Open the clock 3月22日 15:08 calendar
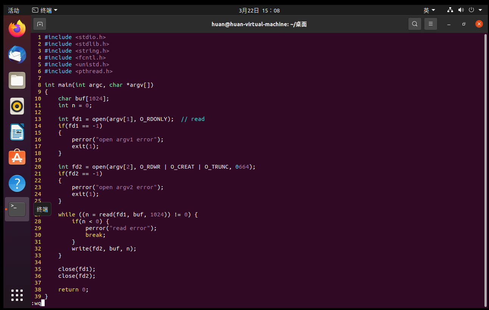489x310 pixels. (259, 10)
